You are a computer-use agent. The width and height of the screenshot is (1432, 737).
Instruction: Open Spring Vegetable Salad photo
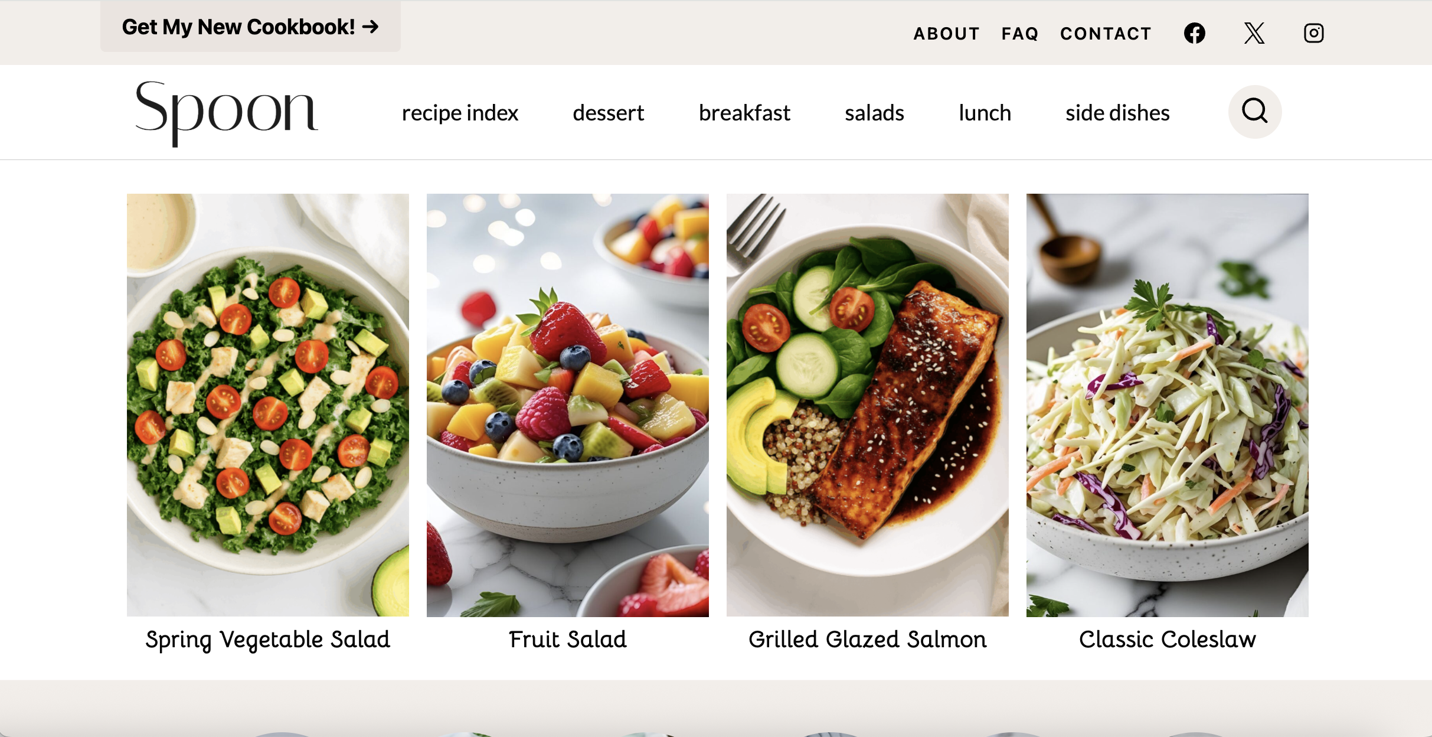click(x=268, y=405)
